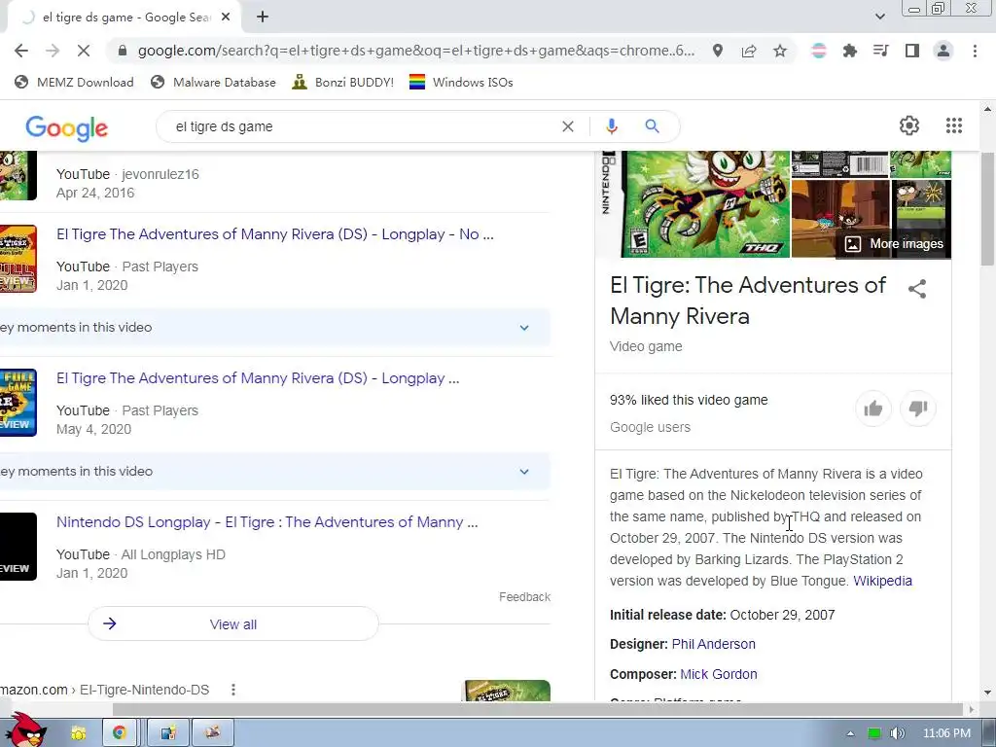Open Windows ISOs bookmark
Image resolution: width=996 pixels, height=747 pixels.
tap(461, 82)
